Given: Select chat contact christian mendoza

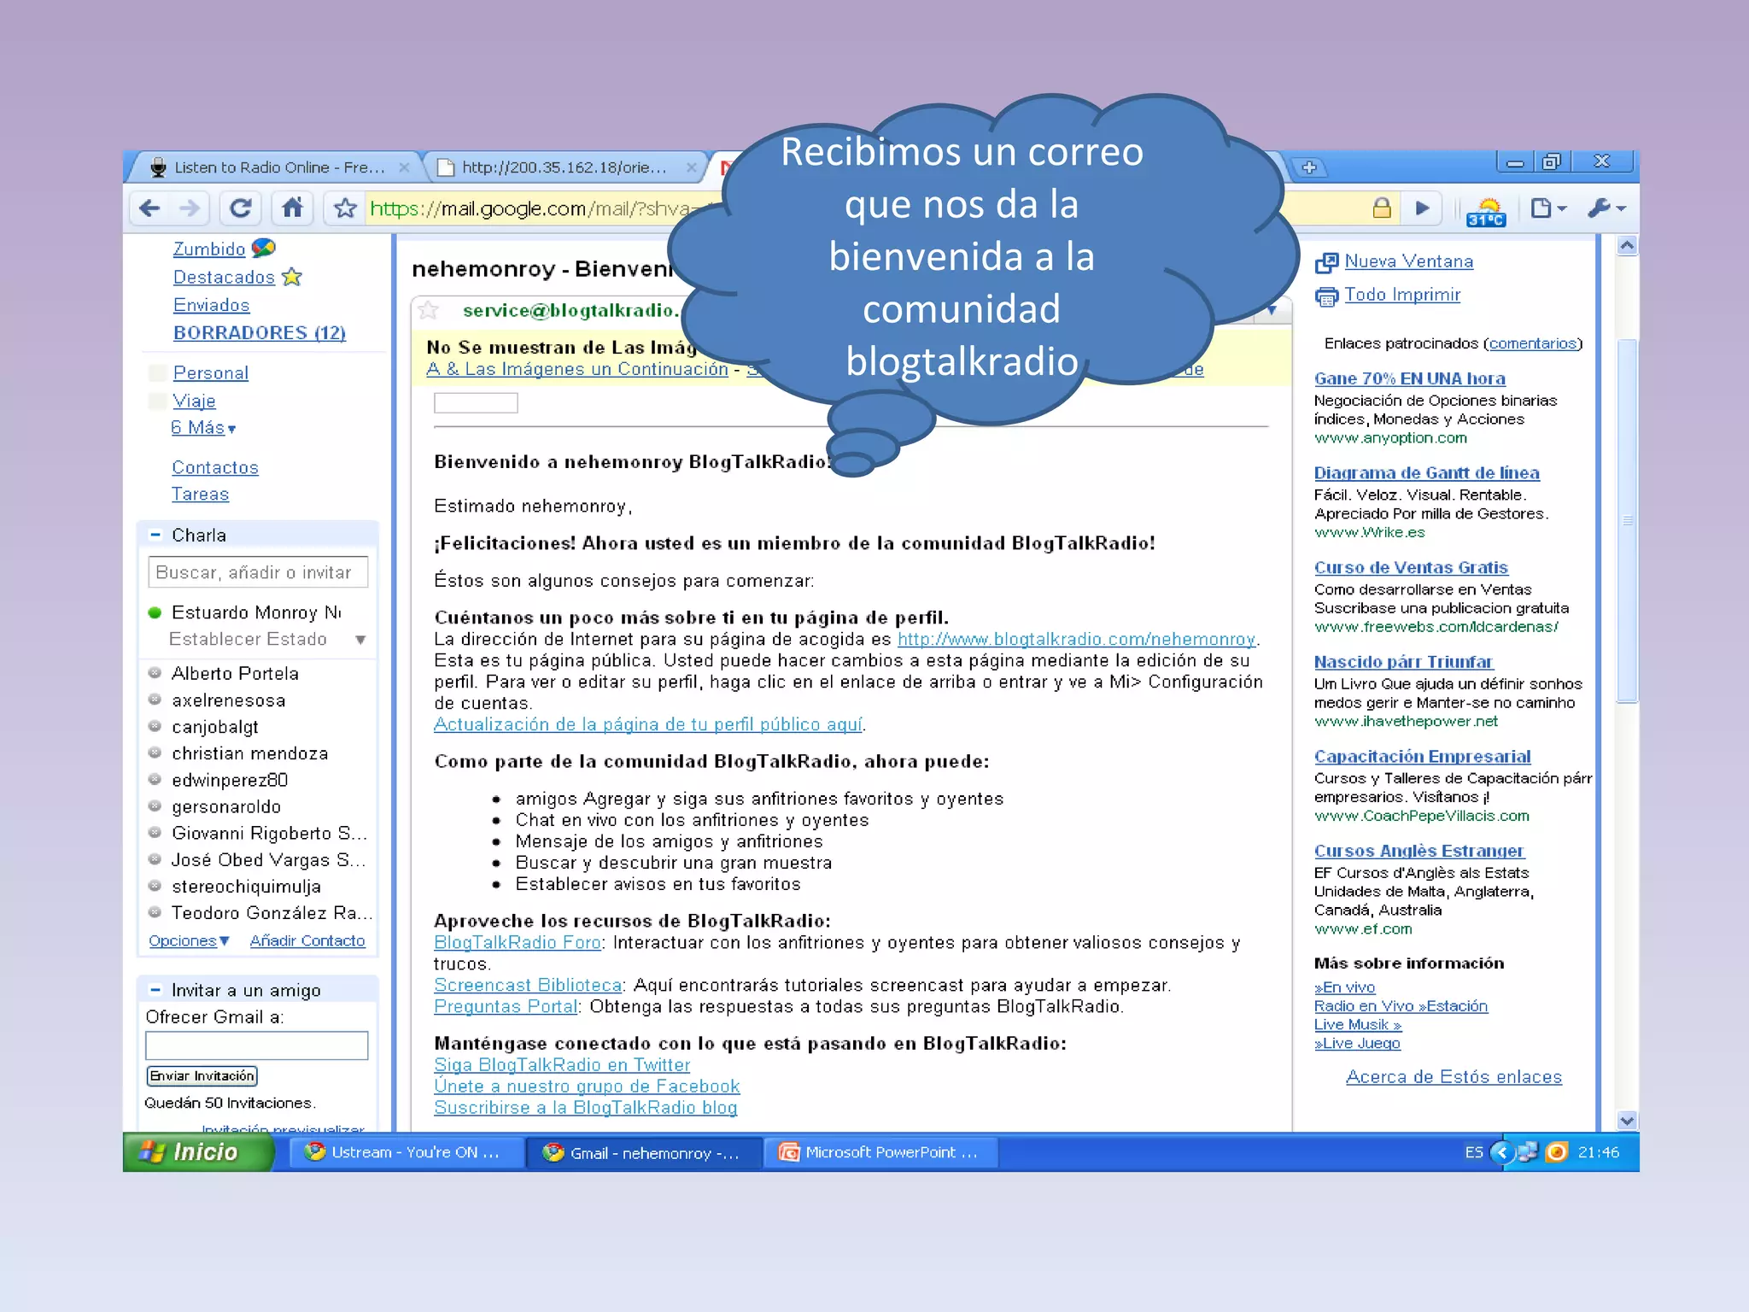Looking at the screenshot, I should 250,753.
